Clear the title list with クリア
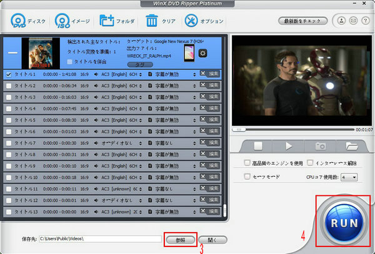The width and height of the screenshot is (375, 254). [161, 21]
